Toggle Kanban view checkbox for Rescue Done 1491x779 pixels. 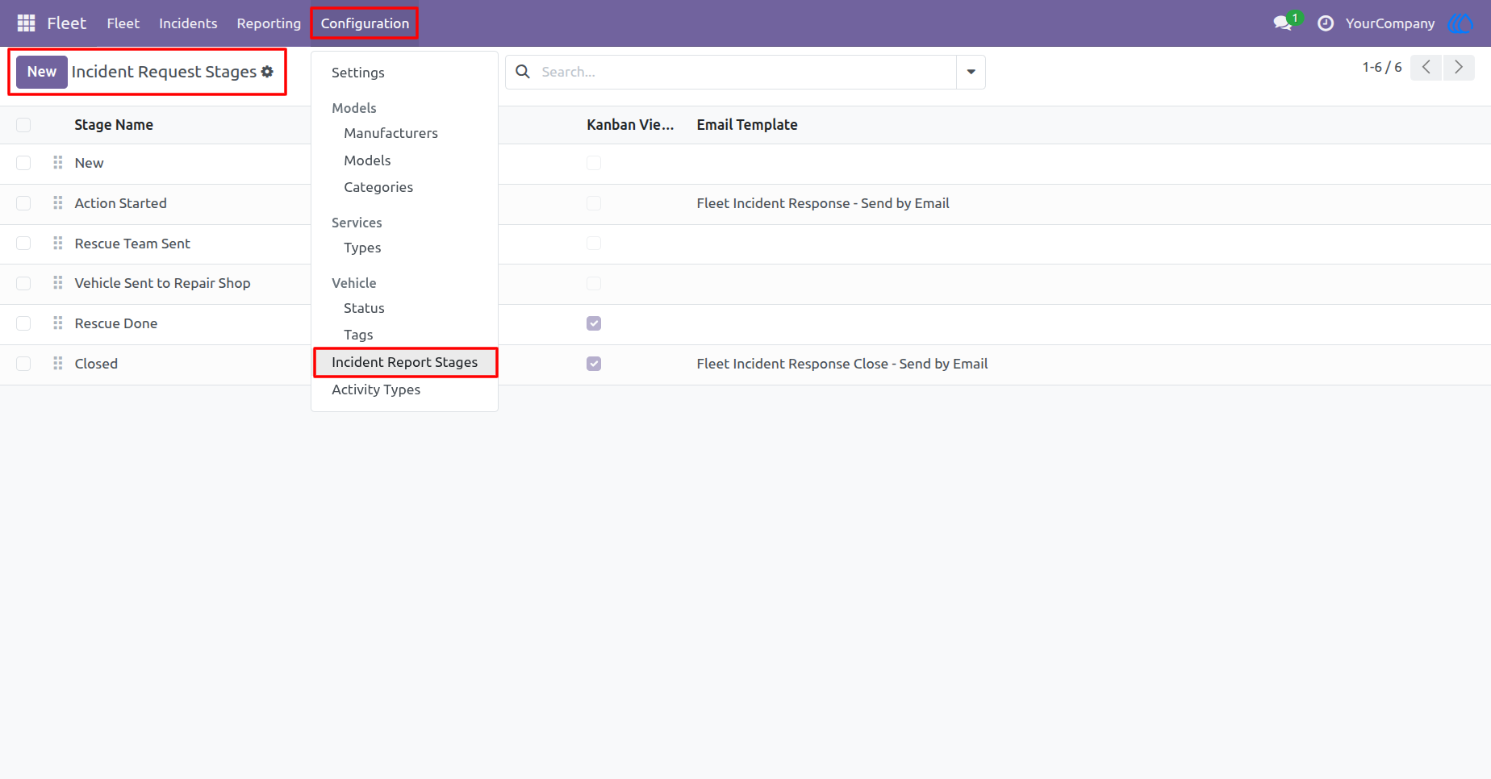pos(594,323)
